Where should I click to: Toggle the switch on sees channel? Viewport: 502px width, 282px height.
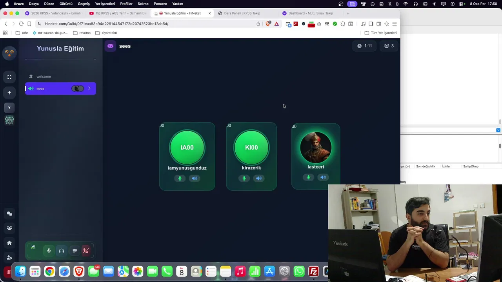pos(78,89)
